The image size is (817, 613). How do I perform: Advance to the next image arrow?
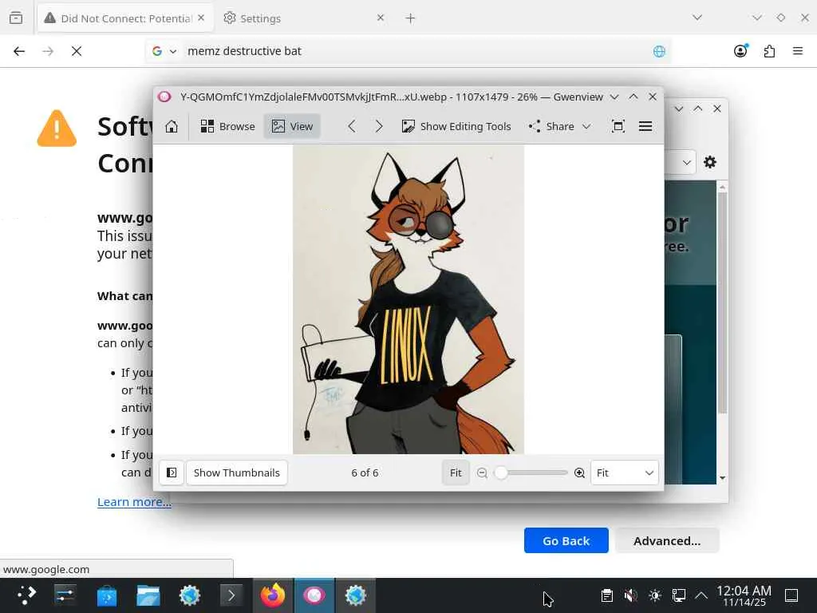point(379,126)
